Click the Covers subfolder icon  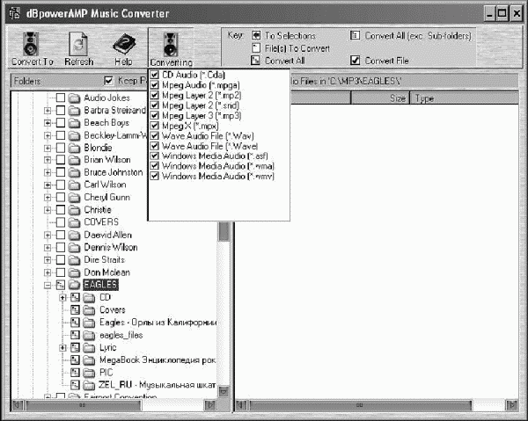[89, 310]
